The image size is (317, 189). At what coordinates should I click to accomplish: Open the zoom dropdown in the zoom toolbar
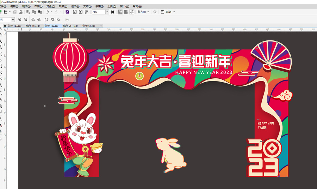tap(13, 20)
